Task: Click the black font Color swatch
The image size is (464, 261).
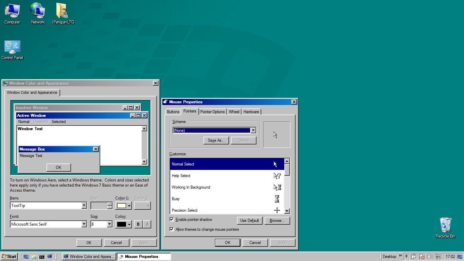Action: 122,224
